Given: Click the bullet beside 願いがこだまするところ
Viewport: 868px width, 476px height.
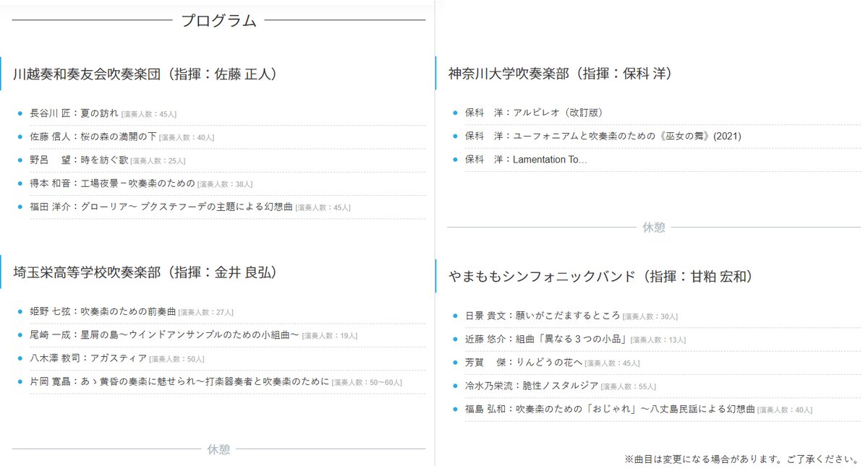Looking at the screenshot, I should tap(454, 314).
